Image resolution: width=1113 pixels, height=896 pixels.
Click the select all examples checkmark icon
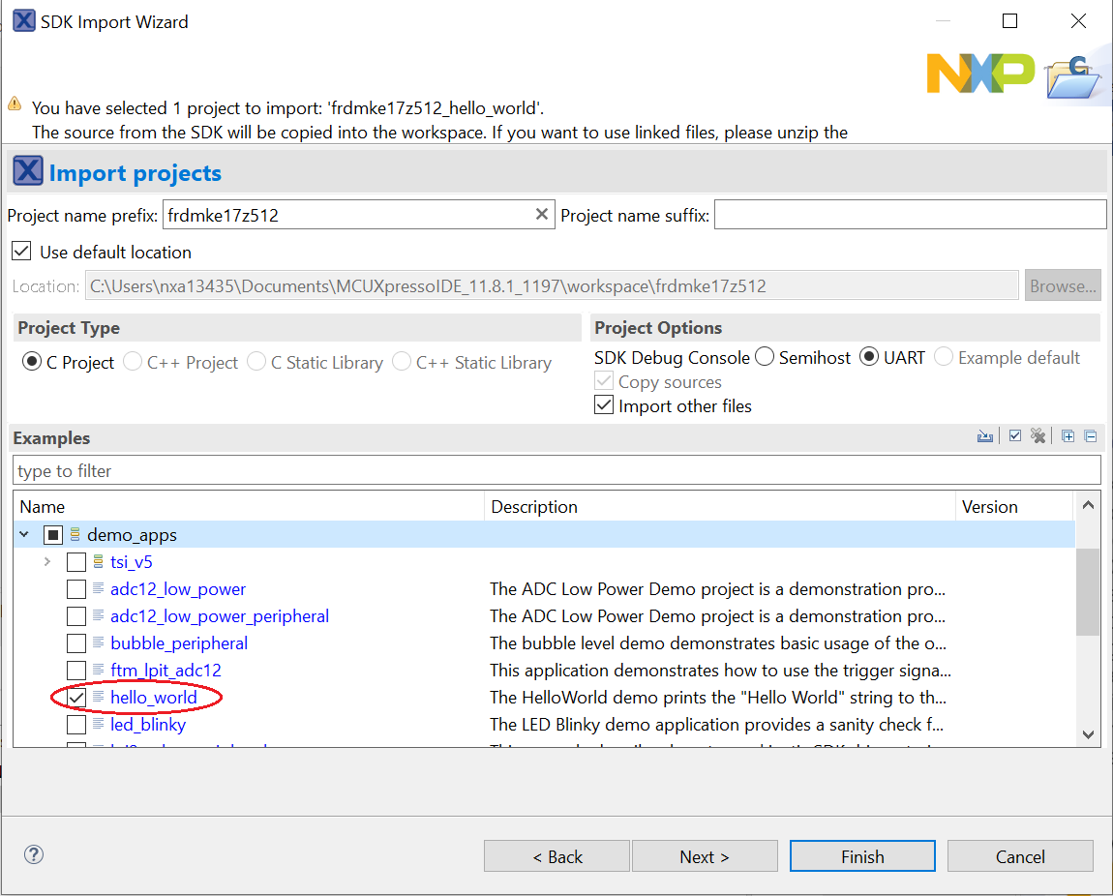coord(1014,436)
